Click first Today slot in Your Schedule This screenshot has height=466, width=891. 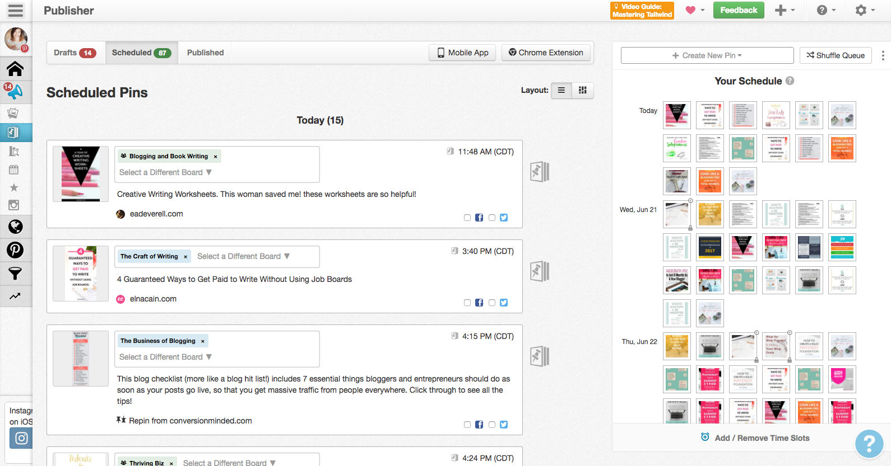point(677,115)
